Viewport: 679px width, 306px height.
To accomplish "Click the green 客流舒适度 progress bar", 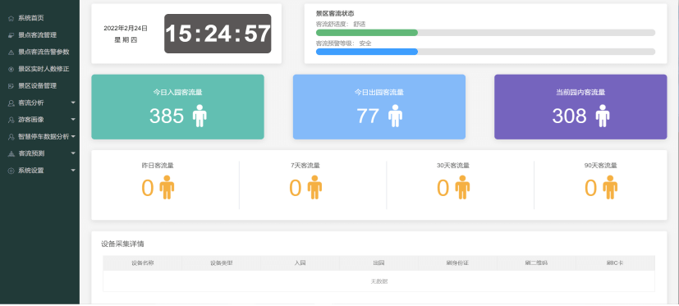I will [367, 33].
